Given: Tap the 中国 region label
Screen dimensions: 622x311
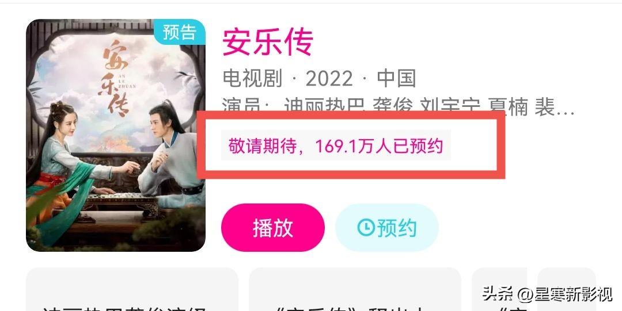Looking at the screenshot, I should (396, 78).
